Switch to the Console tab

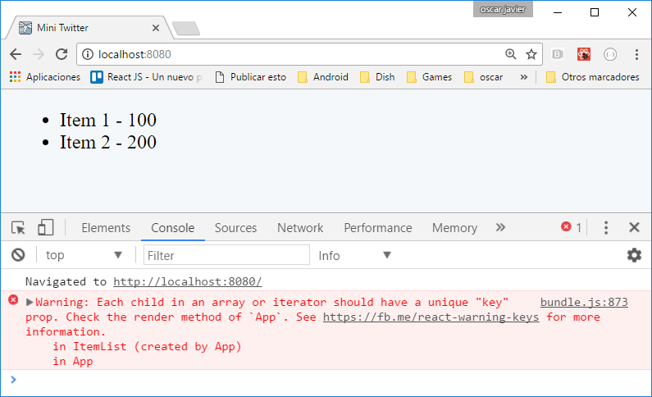click(172, 228)
